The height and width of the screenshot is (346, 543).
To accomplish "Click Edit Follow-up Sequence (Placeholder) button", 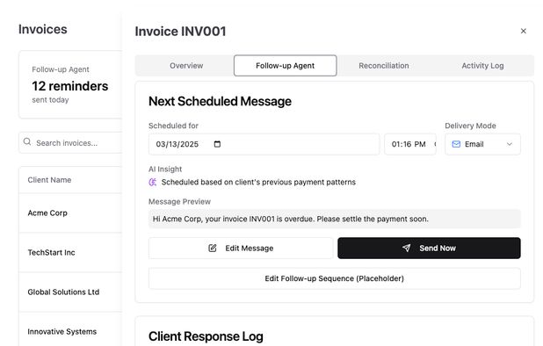I will pos(334,278).
